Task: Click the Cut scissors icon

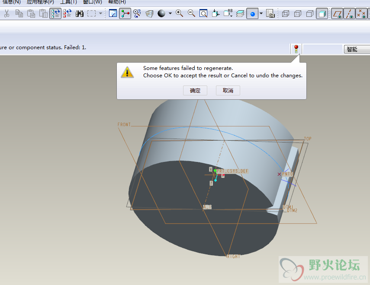Action: 7,13
